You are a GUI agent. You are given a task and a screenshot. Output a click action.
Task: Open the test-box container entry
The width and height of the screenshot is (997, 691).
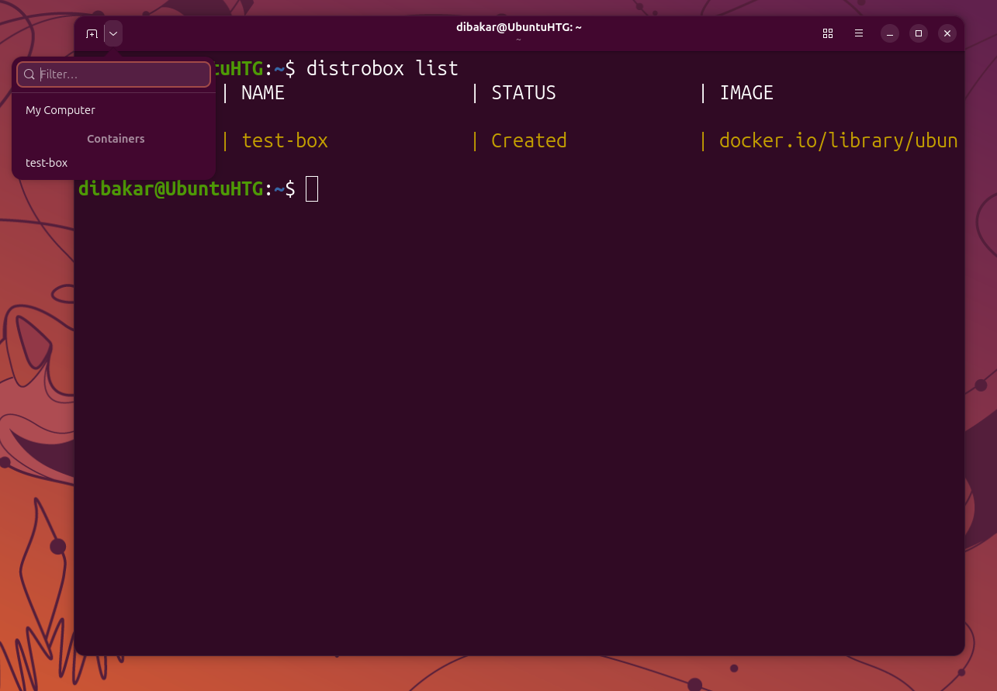[114, 163]
